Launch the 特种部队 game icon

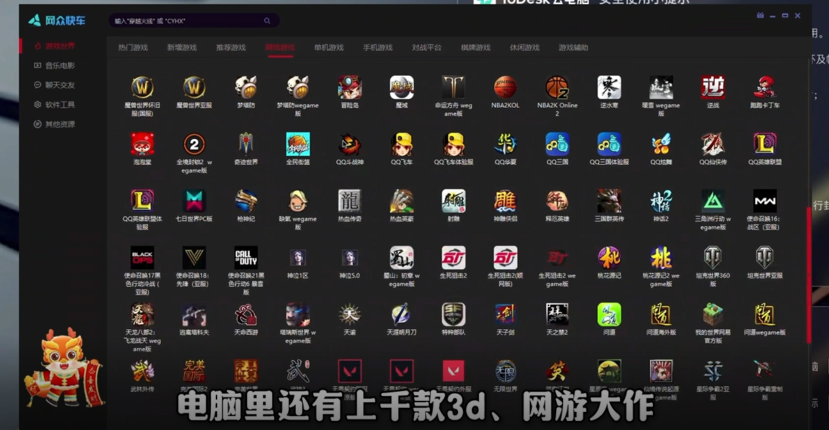click(453, 314)
